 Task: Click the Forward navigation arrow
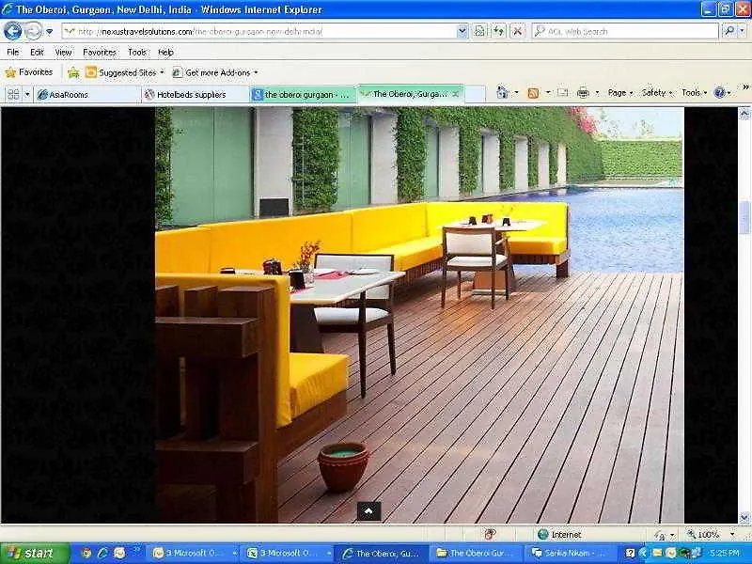click(x=33, y=31)
